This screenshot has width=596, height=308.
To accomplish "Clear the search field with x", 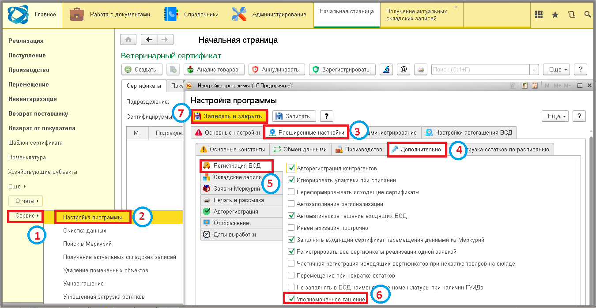I will coord(534,70).
